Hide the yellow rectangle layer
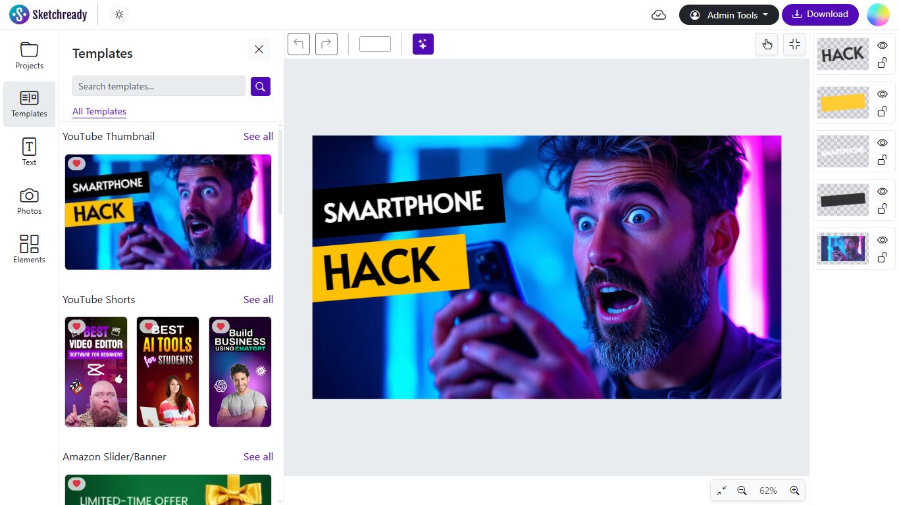Screen dimensions: 899x505 pos(883,94)
